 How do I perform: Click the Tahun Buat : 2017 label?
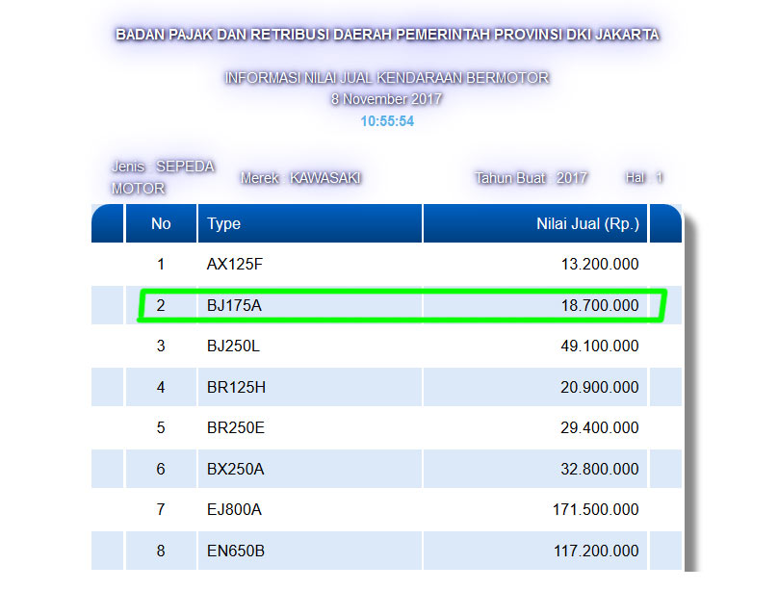pos(531,177)
